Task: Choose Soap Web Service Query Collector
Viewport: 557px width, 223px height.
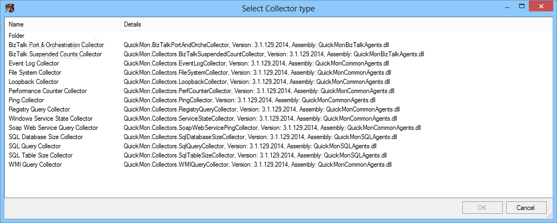Action: pos(53,128)
